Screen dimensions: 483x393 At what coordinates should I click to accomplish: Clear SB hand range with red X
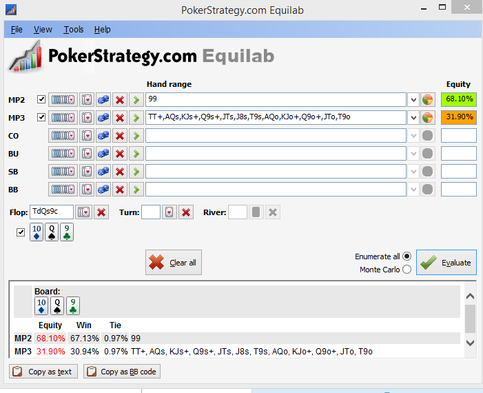(120, 172)
